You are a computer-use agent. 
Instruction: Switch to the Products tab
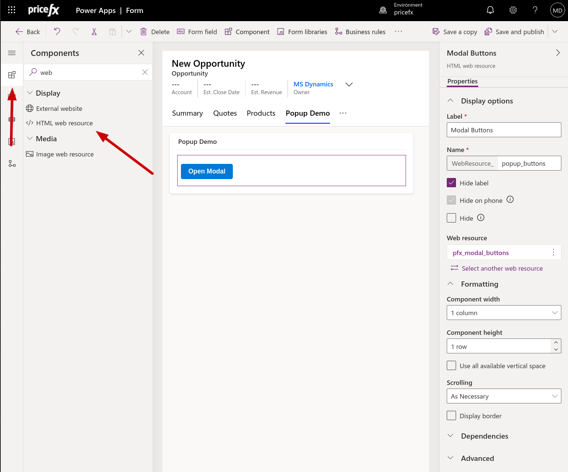point(261,113)
